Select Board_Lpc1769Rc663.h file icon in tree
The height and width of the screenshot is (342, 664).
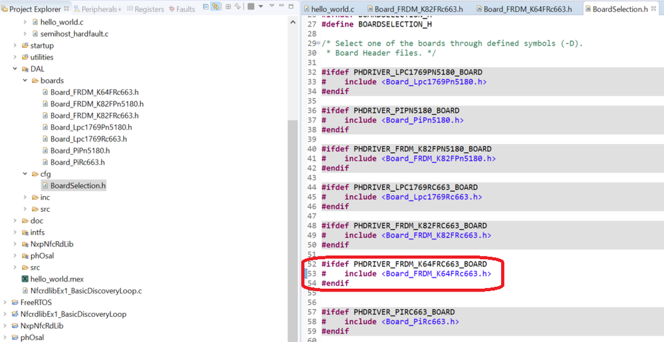tap(45, 139)
